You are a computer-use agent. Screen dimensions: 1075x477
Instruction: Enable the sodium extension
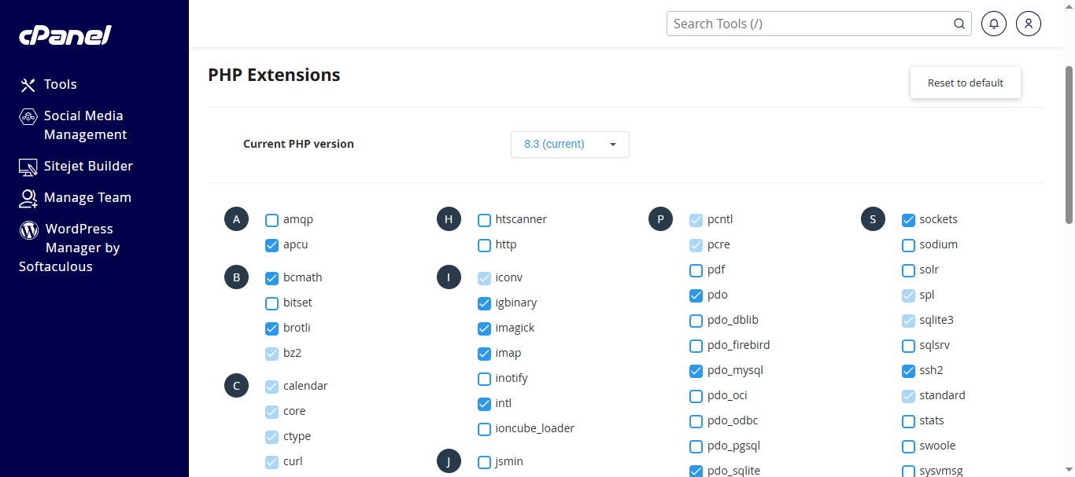click(908, 245)
